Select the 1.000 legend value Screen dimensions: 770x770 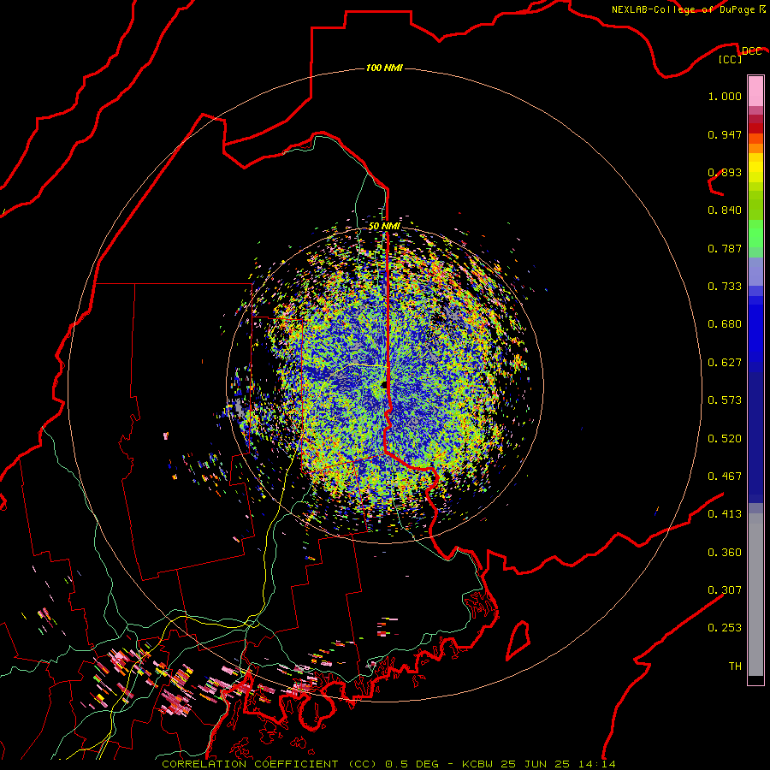725,96
